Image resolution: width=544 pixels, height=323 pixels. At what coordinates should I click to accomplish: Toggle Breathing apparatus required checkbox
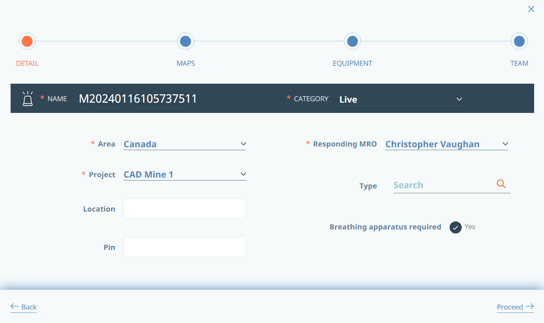click(455, 227)
